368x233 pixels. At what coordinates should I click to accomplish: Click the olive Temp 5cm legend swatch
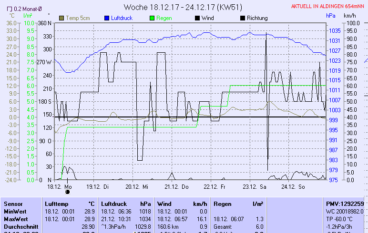[x=61, y=18]
